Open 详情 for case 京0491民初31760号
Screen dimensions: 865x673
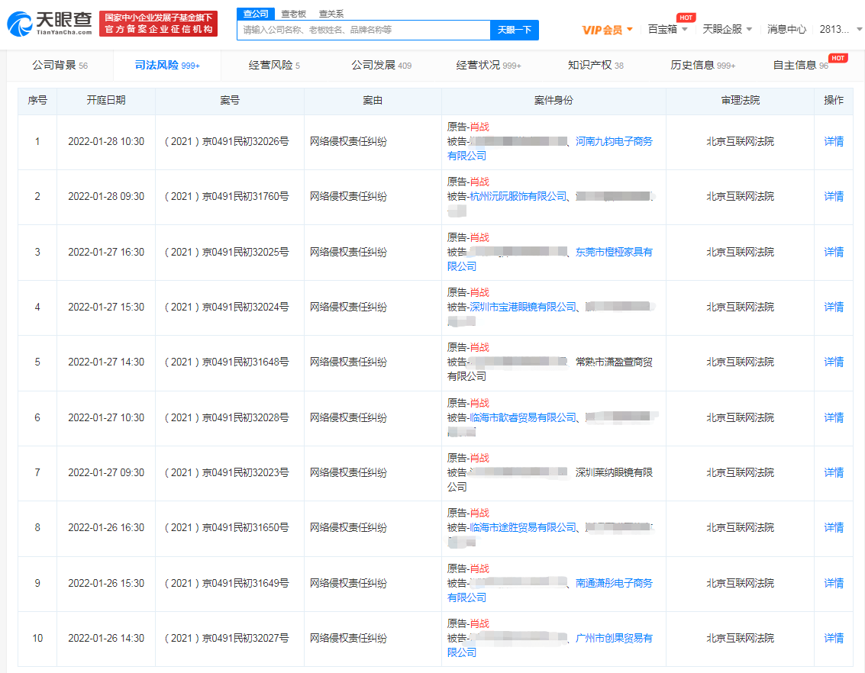834,196
